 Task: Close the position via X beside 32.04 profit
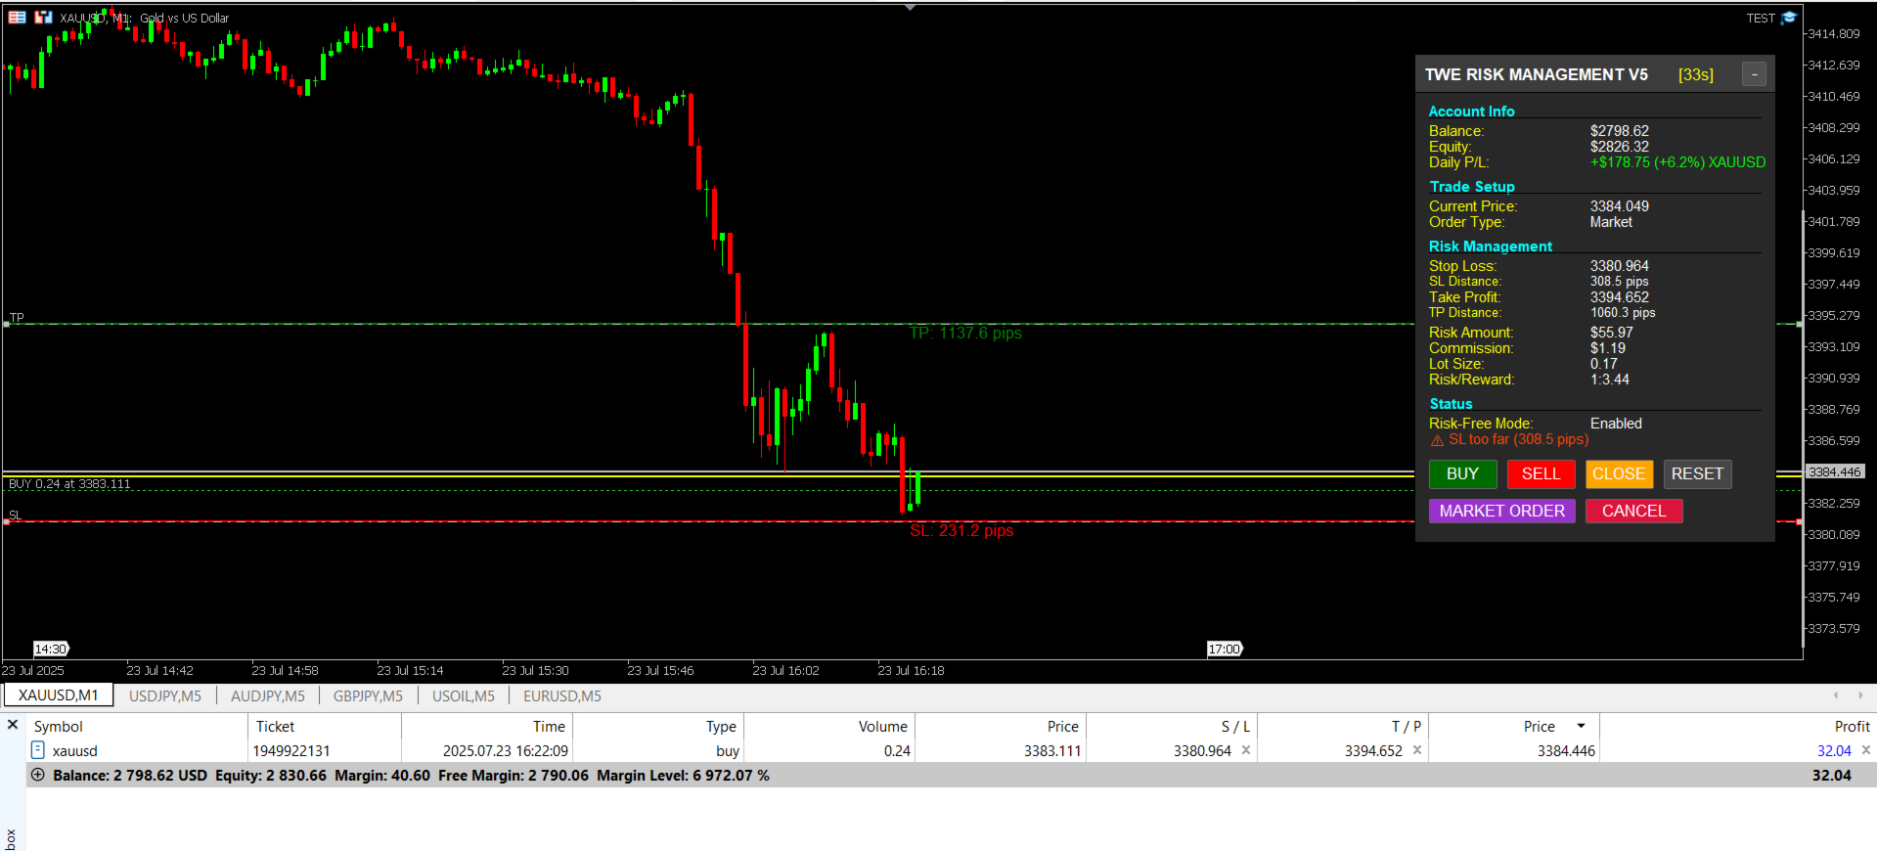point(1866,750)
